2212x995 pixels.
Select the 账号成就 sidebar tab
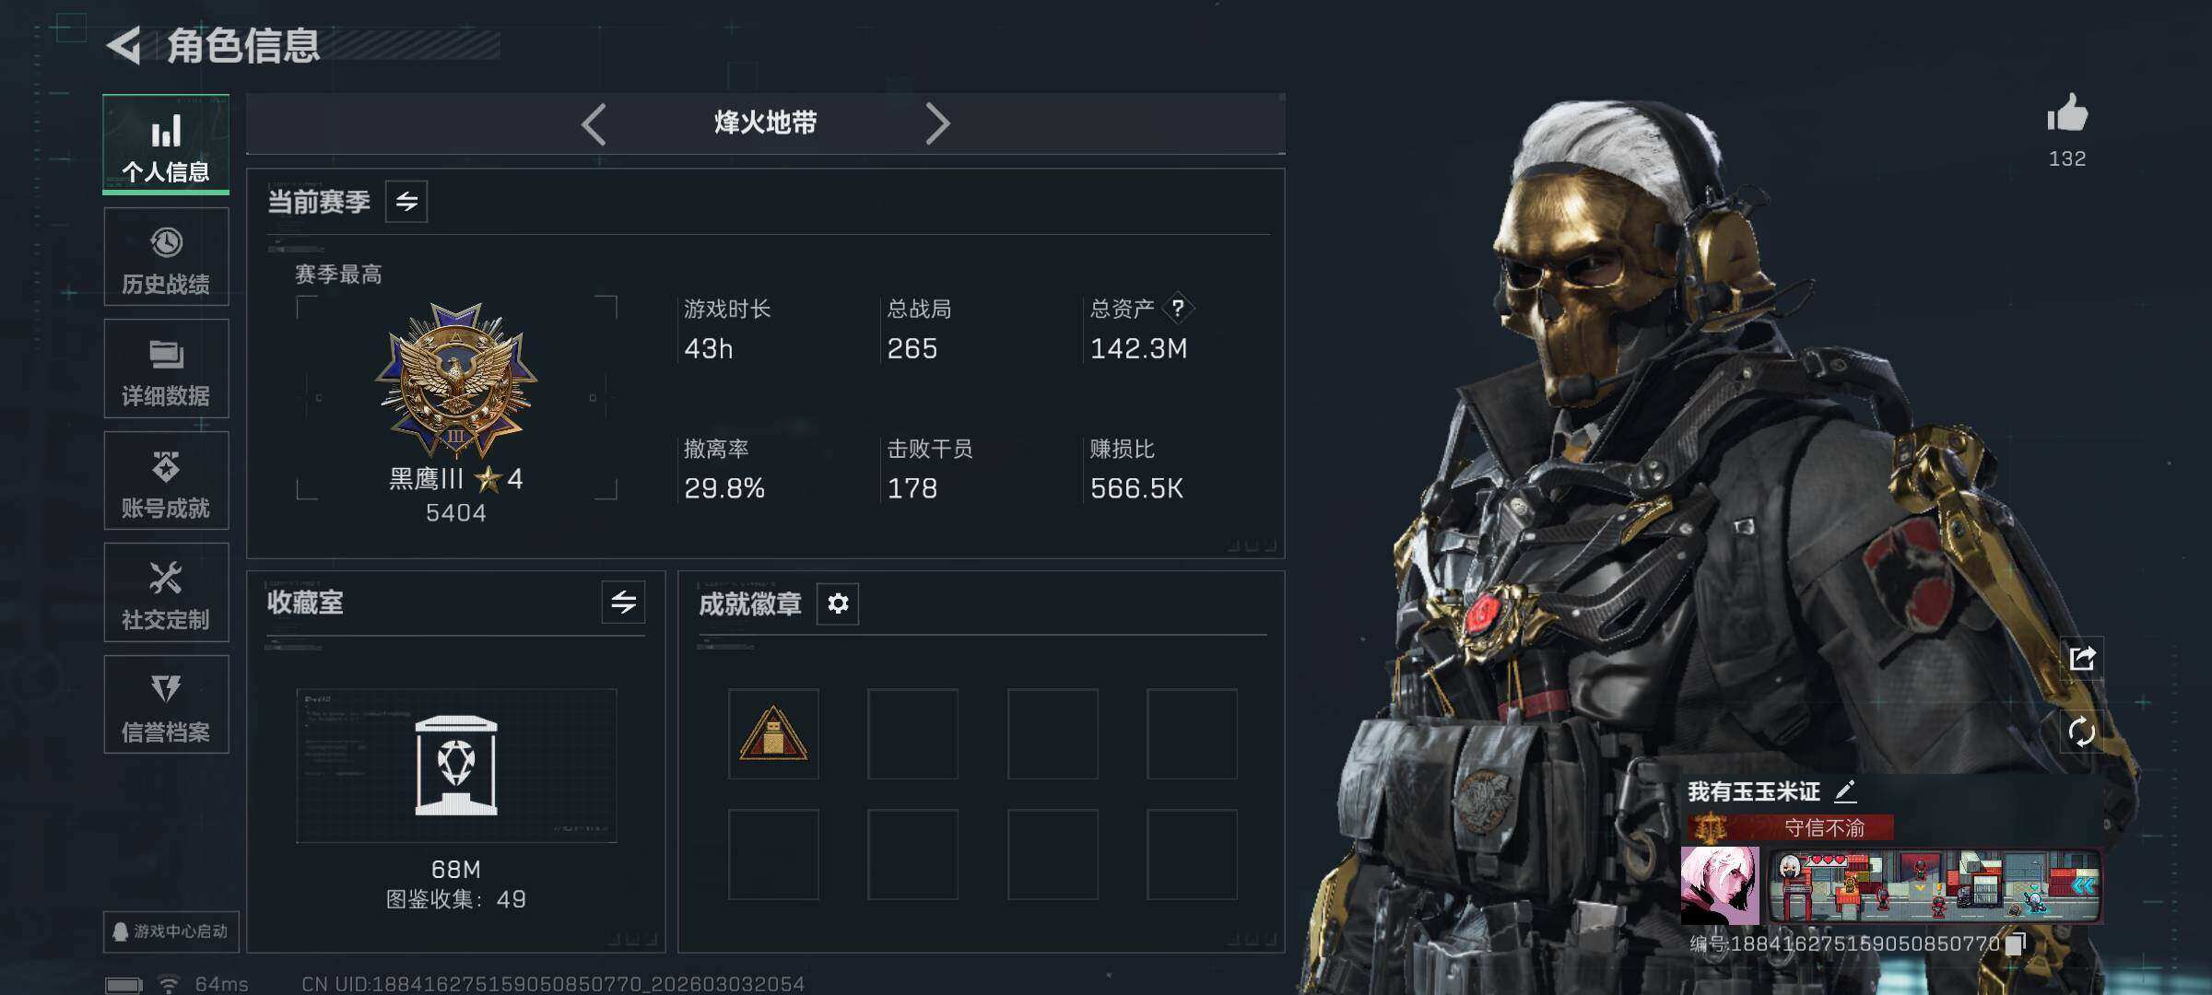166,481
